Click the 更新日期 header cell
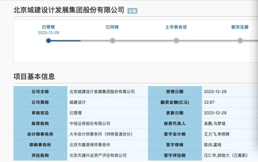258x162 pixels. coord(175,113)
